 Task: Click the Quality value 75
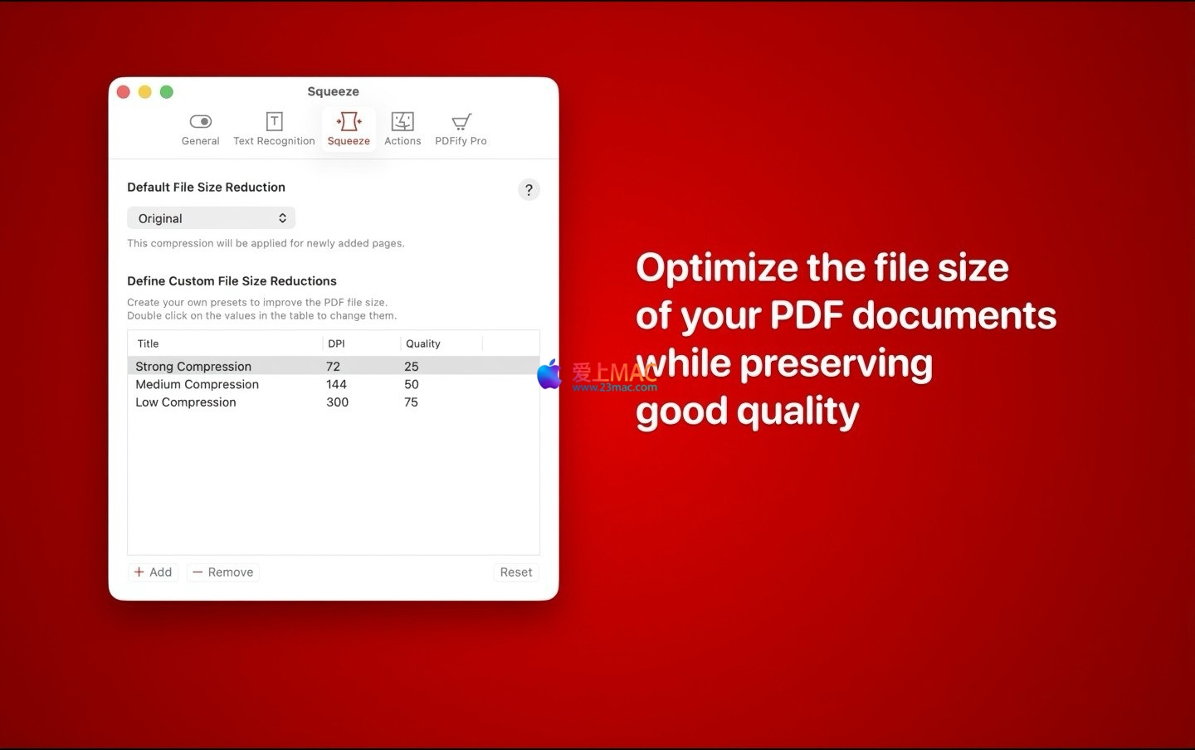click(x=411, y=402)
